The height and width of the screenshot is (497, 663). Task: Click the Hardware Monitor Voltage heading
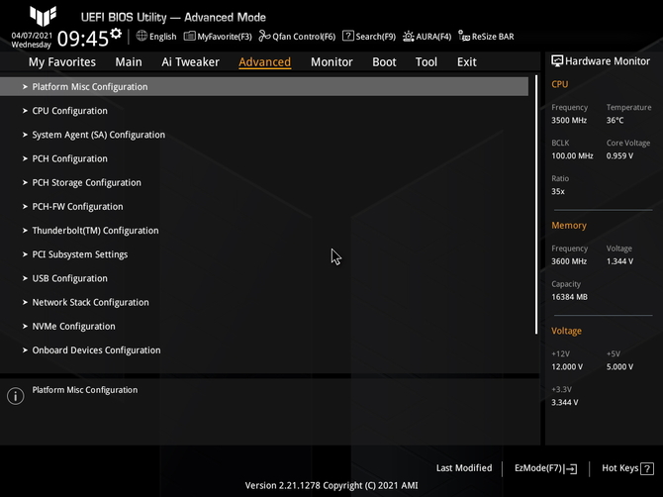coord(566,331)
